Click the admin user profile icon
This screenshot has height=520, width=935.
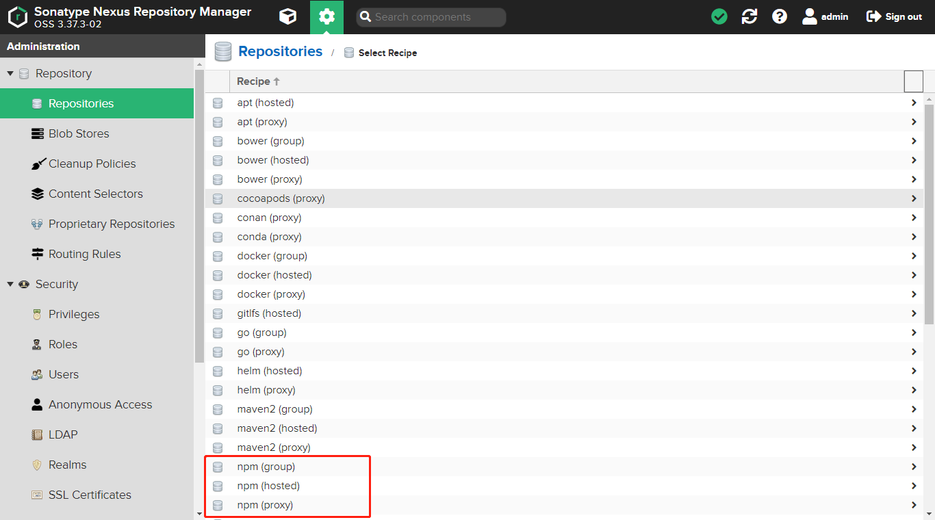tap(810, 17)
